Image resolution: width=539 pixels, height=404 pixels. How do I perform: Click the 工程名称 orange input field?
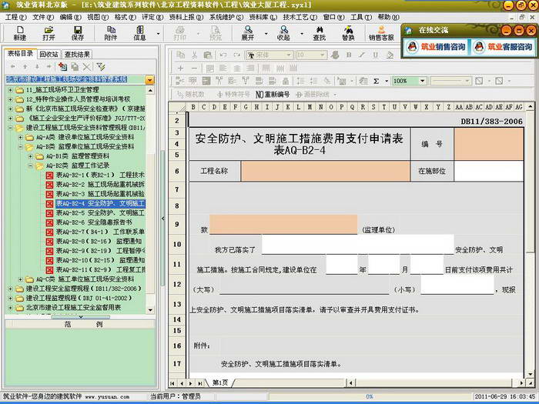tap(326, 171)
